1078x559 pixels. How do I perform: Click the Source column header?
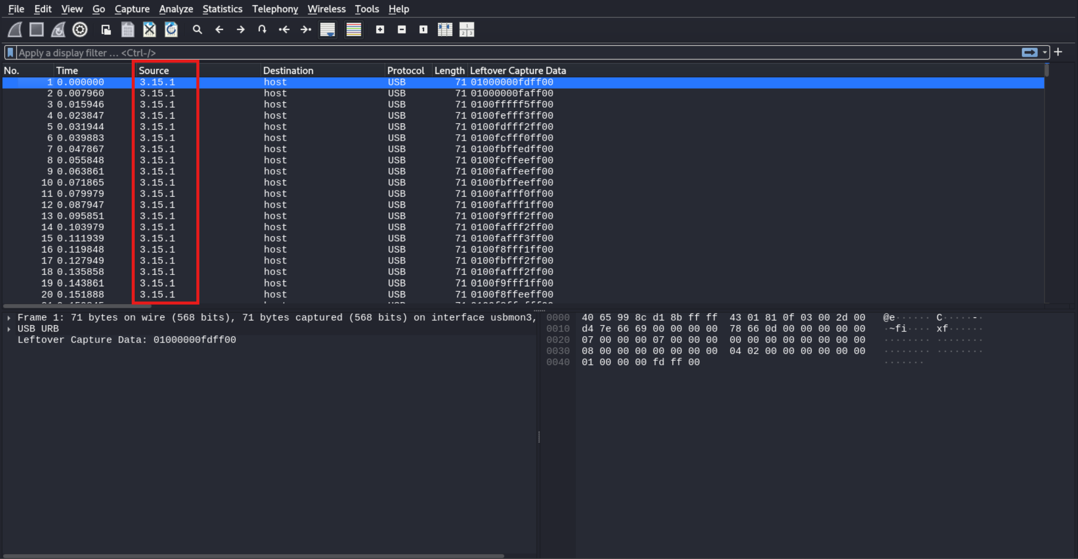point(154,71)
